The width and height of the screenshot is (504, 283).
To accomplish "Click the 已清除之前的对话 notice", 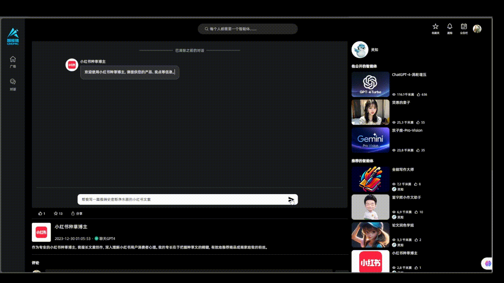I will [190, 51].
